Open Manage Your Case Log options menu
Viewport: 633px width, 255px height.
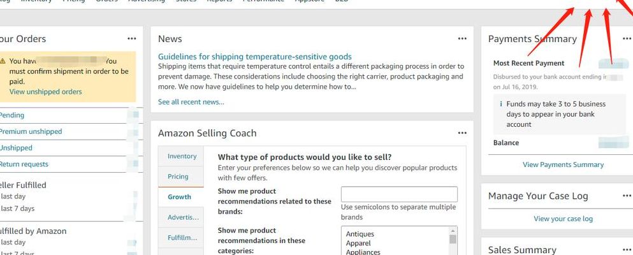[627, 196]
